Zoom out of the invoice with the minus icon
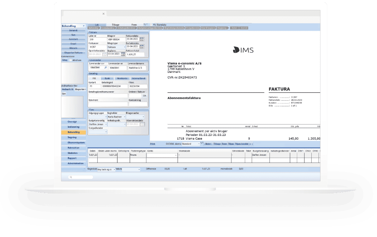The width and height of the screenshot is (377, 237). pos(252,144)
